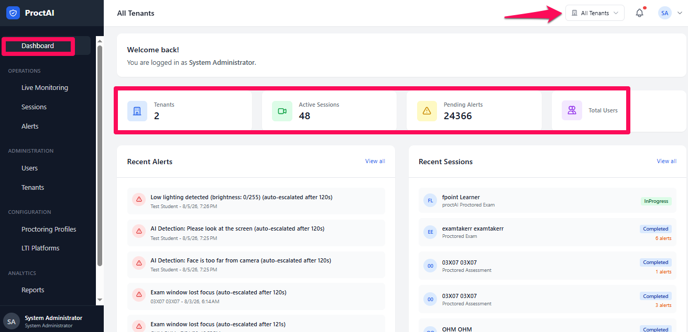Viewport: 688px width, 332px height.
Task: Click sidebar scrollbar down arrow
Action: tap(100, 300)
